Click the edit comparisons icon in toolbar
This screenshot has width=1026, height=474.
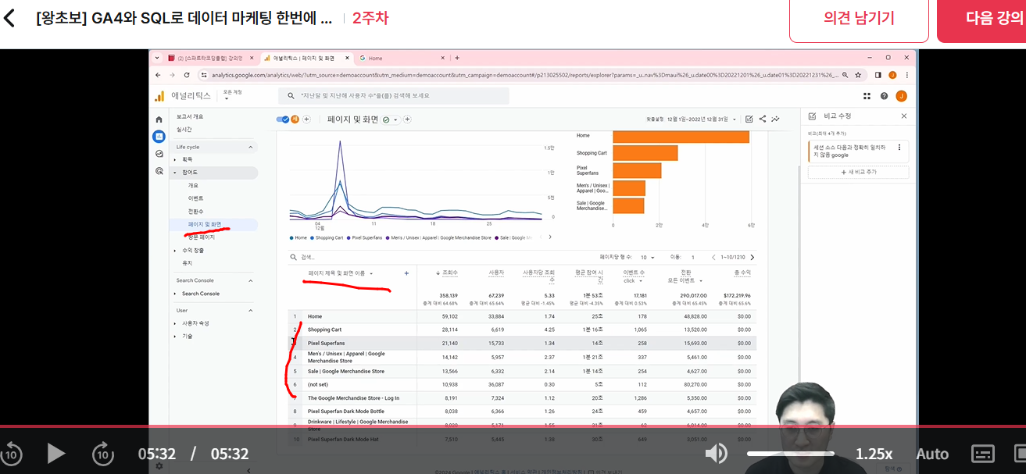coord(749,119)
